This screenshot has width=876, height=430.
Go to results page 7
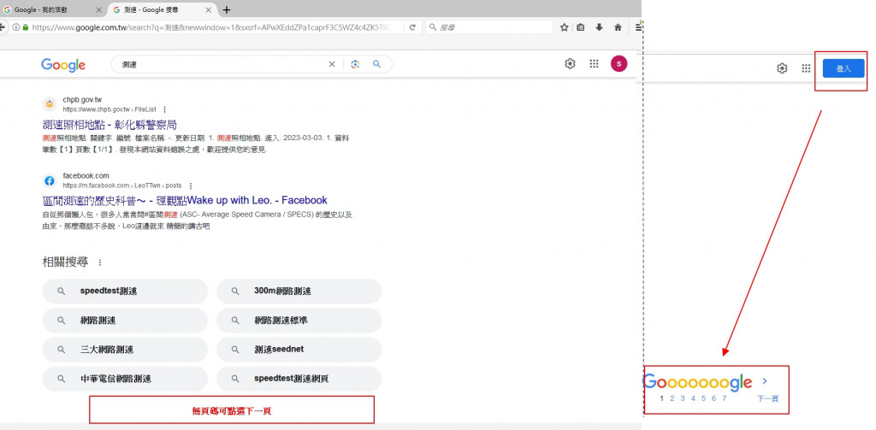[724, 398]
